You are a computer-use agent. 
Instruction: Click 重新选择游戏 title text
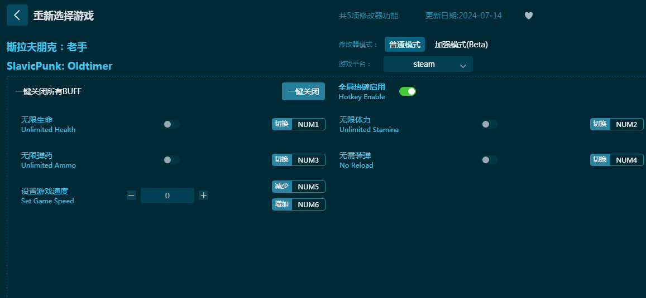pyautogui.click(x=64, y=16)
